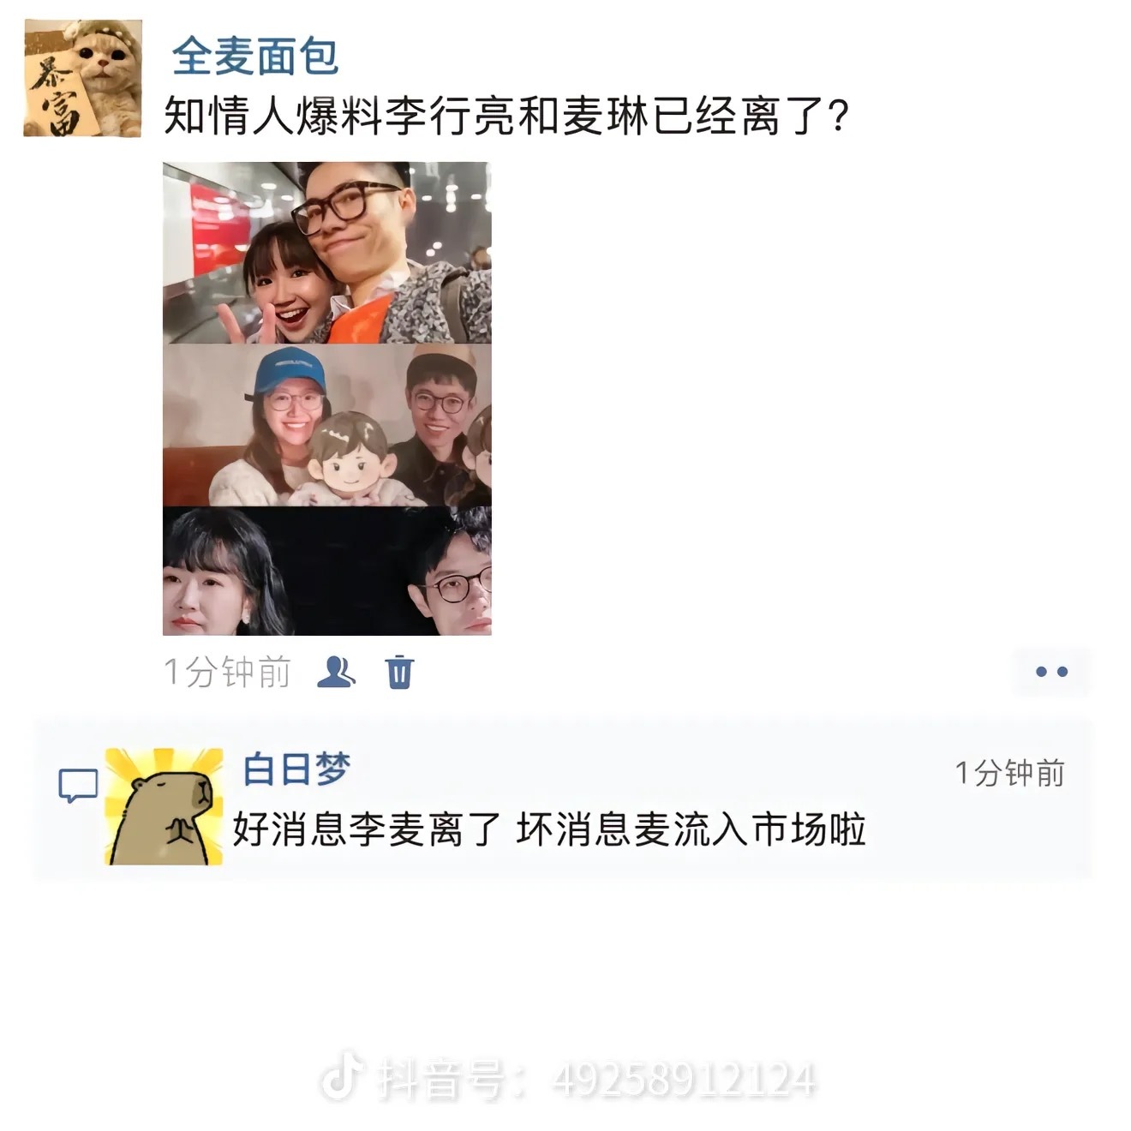1131x1131 pixels.
Task: Tap the Douyin logo in the watermark
Action: tap(341, 1079)
